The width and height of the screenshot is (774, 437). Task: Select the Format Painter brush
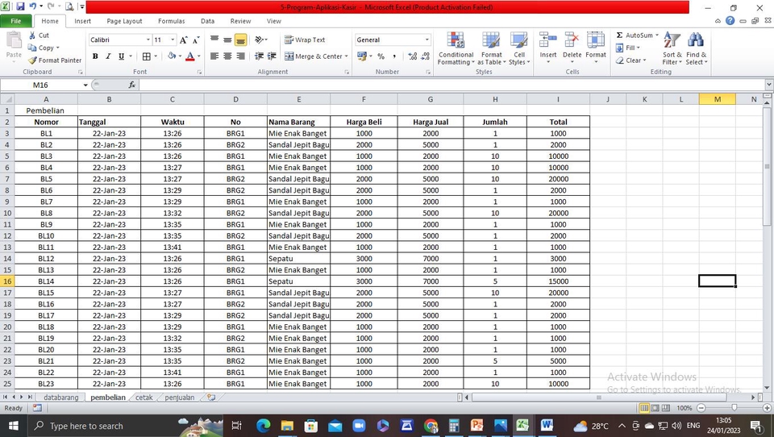coord(32,60)
